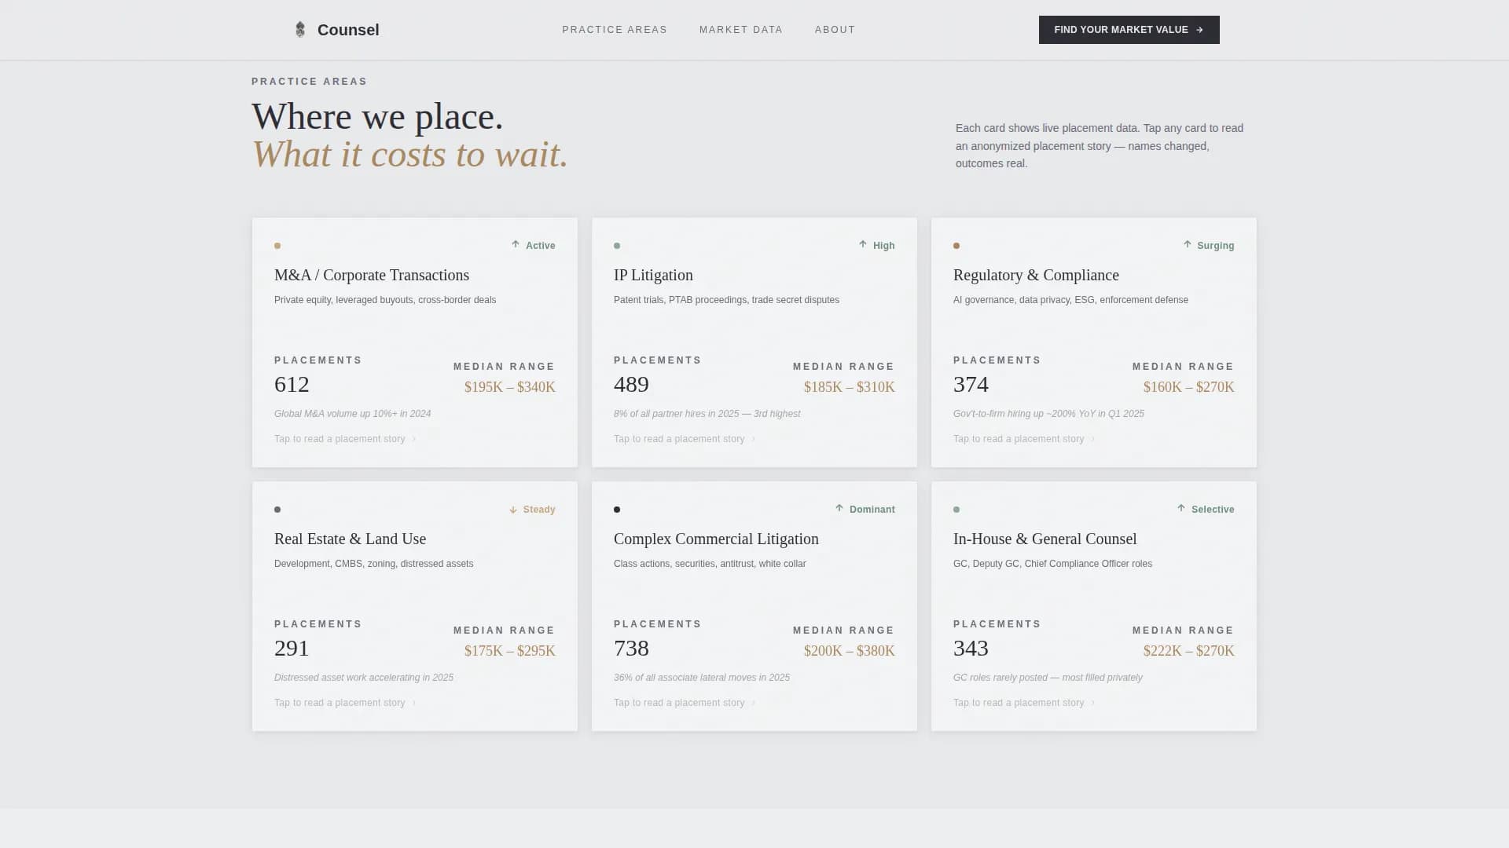Tap to read placement story on In-House card
This screenshot has width=1509, height=848.
point(1019,703)
